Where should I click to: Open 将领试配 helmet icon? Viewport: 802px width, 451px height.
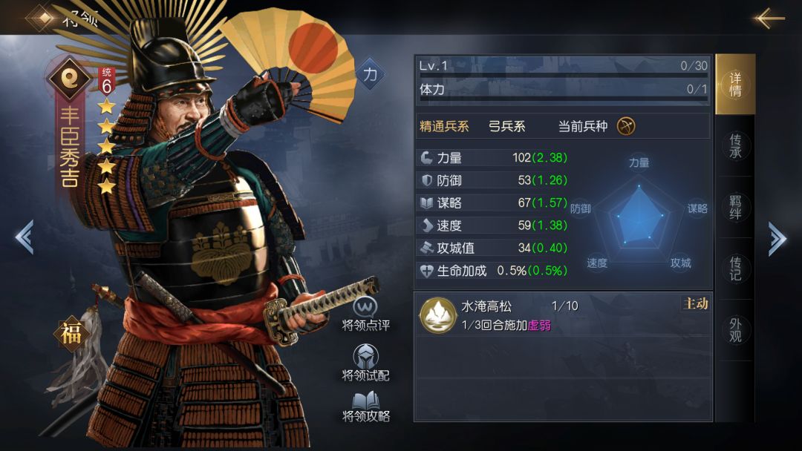[x=365, y=357]
